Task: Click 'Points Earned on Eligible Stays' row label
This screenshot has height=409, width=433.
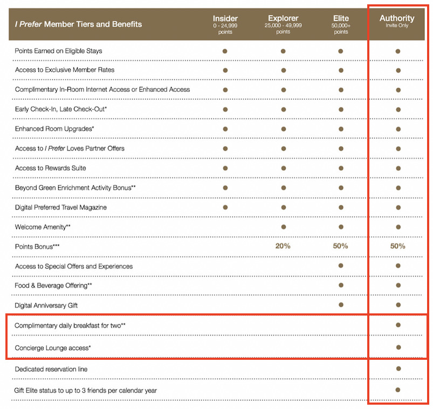Action: (x=59, y=51)
